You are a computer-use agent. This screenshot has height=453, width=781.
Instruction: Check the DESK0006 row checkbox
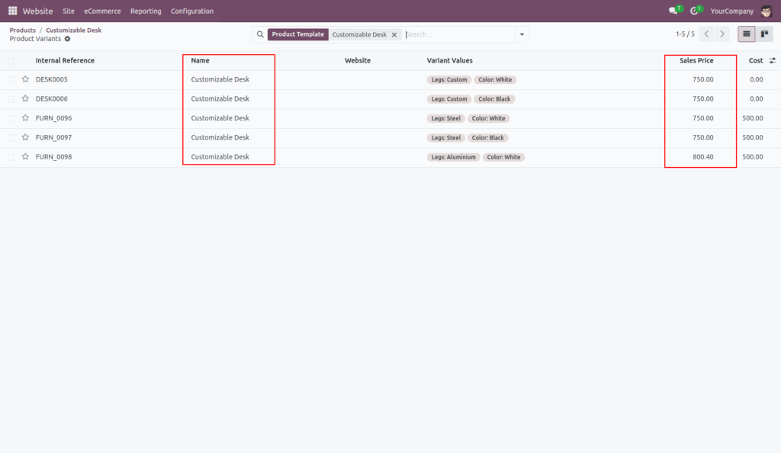tap(10, 98)
